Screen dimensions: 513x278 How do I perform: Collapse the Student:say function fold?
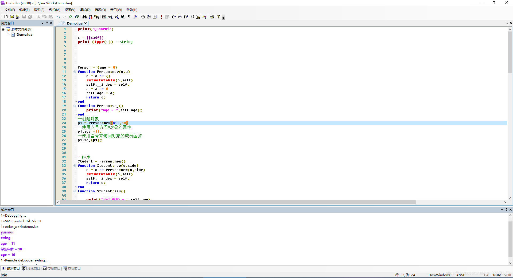(75, 191)
